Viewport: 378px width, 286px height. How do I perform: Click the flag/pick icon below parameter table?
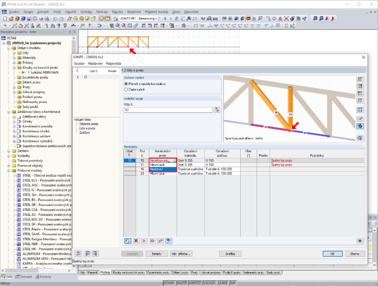pyautogui.click(x=161, y=241)
